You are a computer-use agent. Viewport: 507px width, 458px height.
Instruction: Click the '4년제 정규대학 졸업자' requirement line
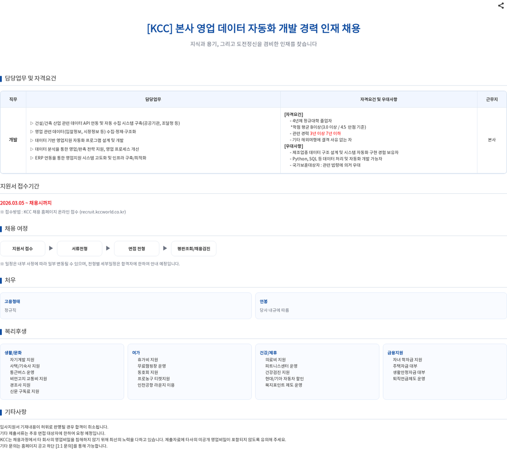(311, 121)
